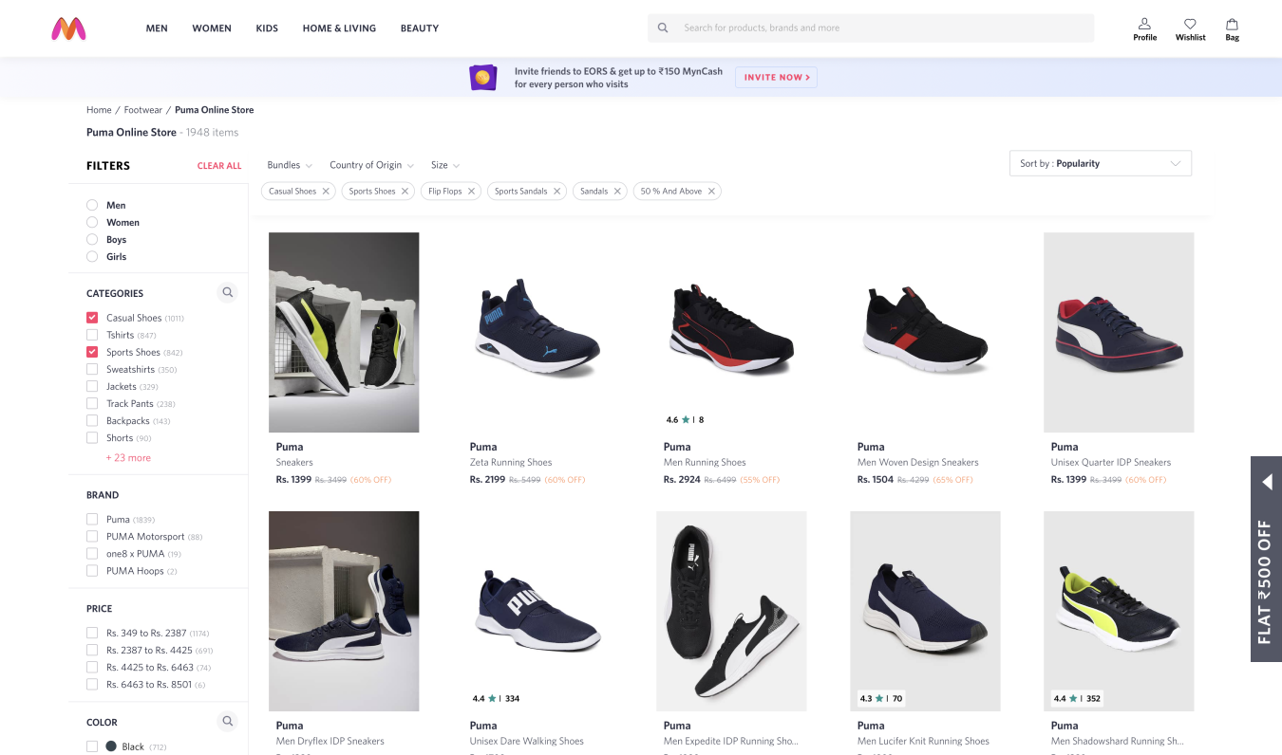The width and height of the screenshot is (1282, 755).
Task: Uncheck the Sports Shoes category
Action: point(92,352)
